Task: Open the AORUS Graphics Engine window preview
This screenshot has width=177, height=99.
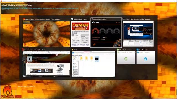Action: (x=106, y=34)
